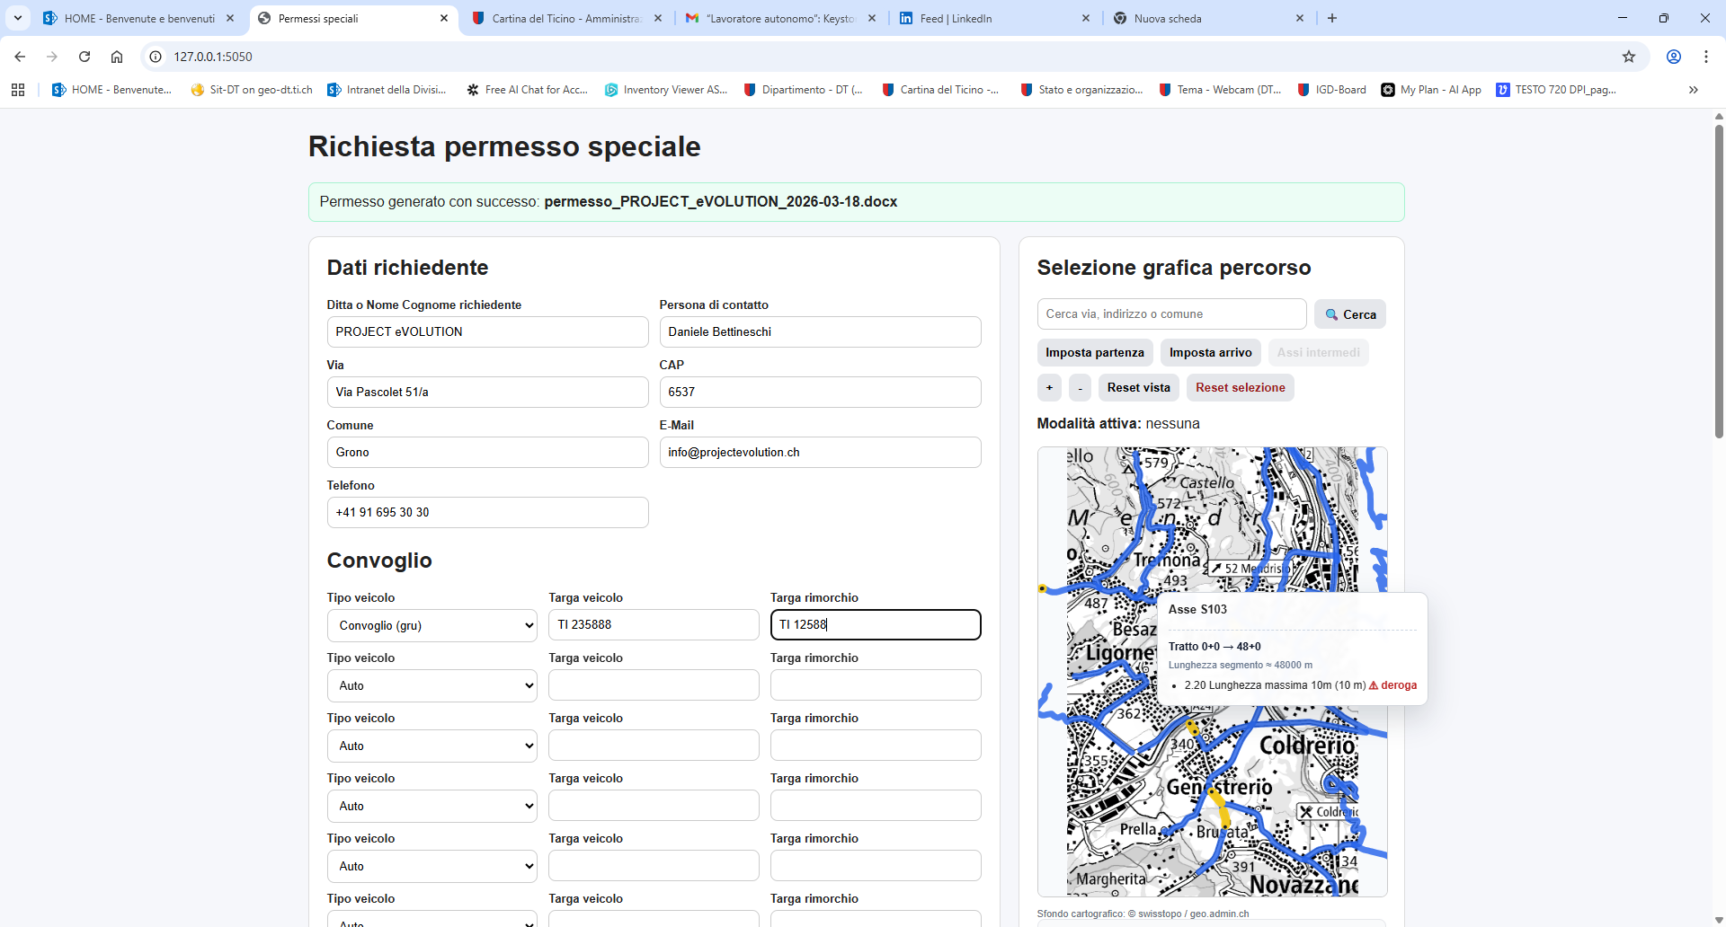Open the browser profile icon

1674,57
